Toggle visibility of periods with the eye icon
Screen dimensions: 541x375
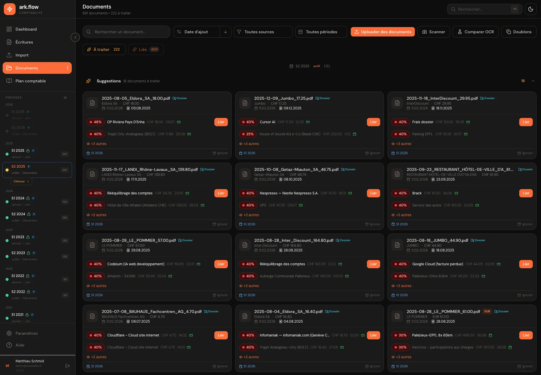[65, 97]
